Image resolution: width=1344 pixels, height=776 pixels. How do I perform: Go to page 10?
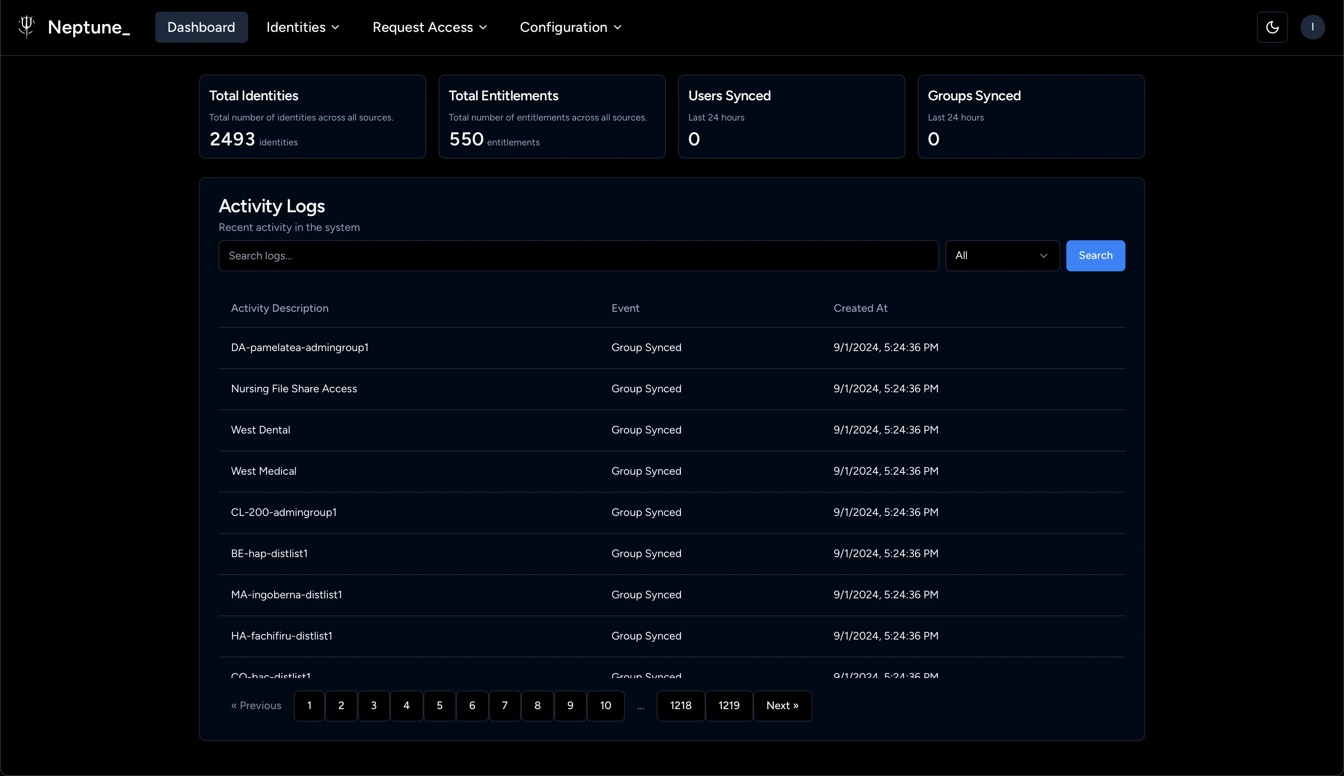coord(605,706)
